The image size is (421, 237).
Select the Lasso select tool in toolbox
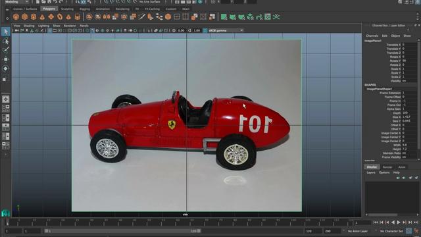6,41
